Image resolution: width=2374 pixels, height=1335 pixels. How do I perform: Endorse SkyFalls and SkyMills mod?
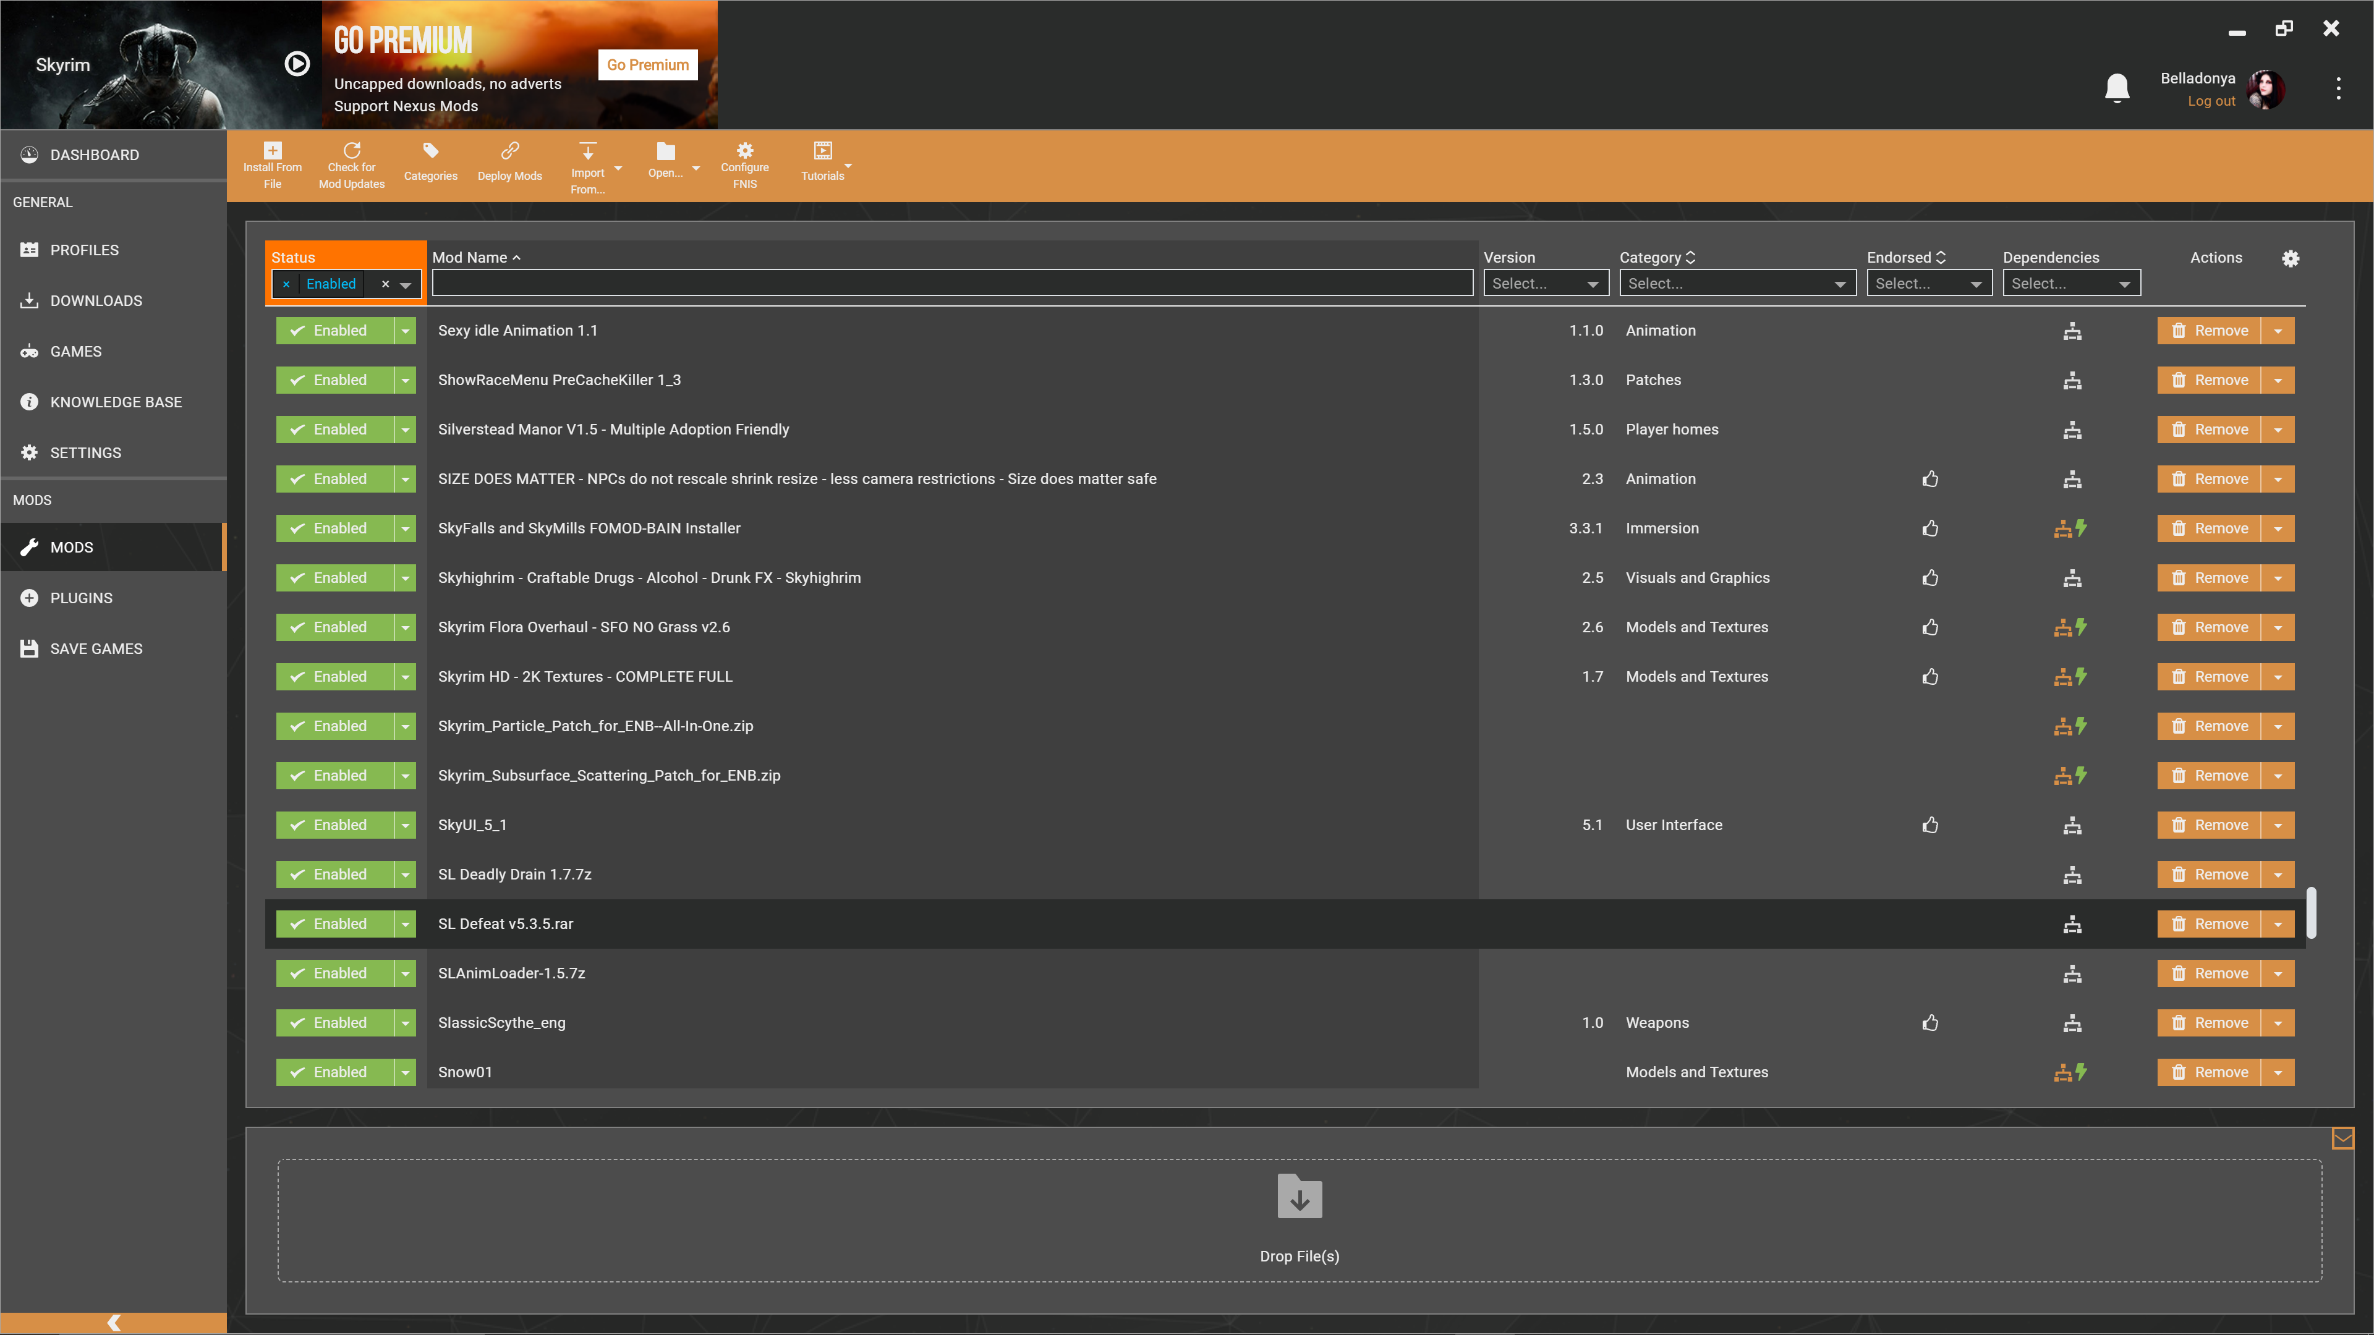point(1929,528)
